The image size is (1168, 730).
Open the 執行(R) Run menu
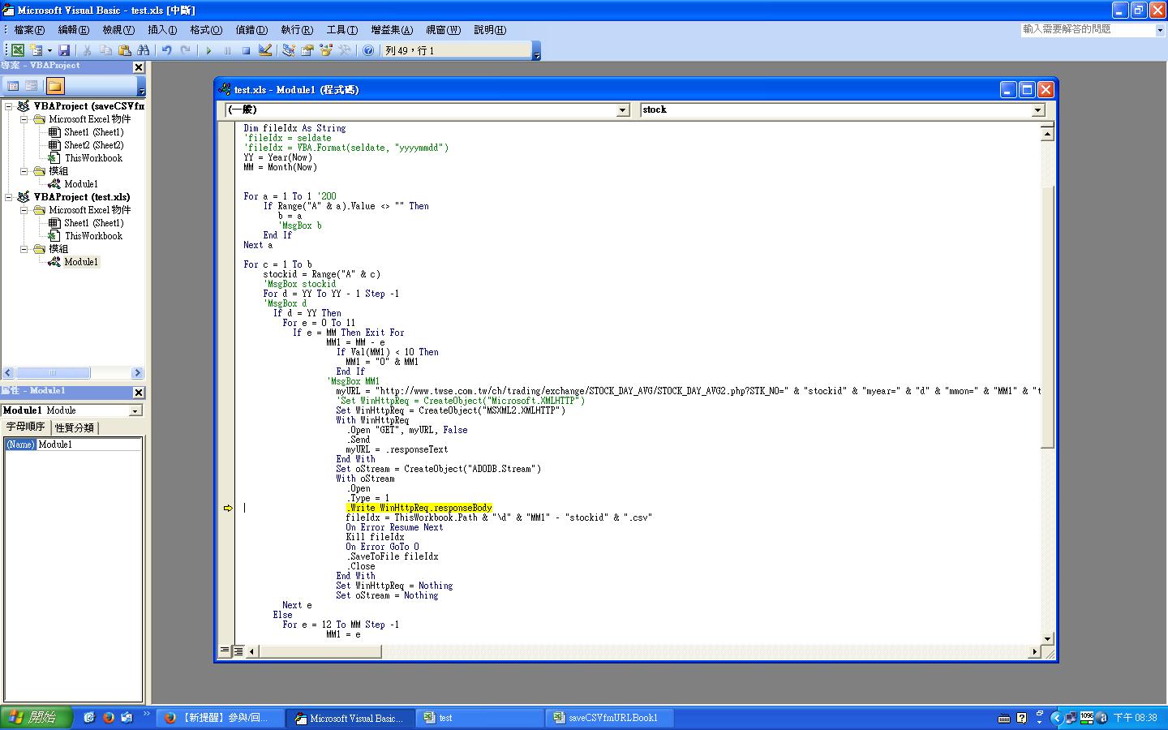click(x=297, y=30)
